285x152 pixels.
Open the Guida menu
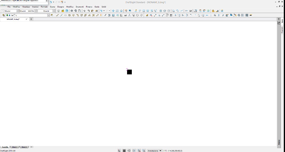(x=97, y=7)
